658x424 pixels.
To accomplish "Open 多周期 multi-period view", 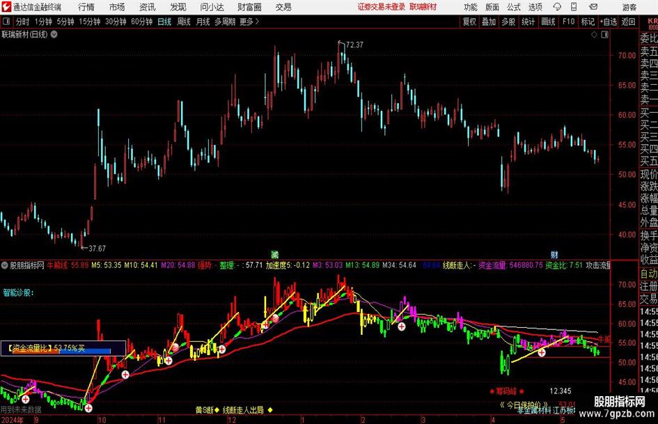I will tap(225, 22).
